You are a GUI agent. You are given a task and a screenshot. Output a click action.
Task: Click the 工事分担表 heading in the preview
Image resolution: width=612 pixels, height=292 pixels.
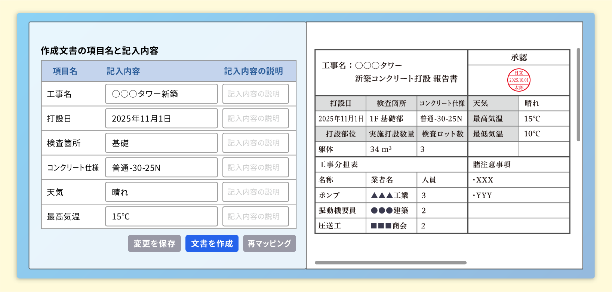coord(338,165)
